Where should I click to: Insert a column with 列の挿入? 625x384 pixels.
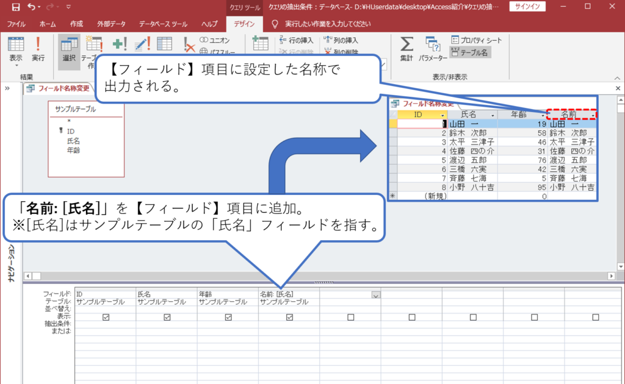pyautogui.click(x=341, y=40)
